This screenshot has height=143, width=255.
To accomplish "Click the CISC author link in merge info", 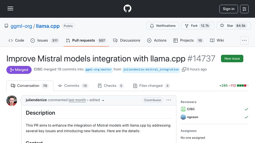I will coord(38,69).
